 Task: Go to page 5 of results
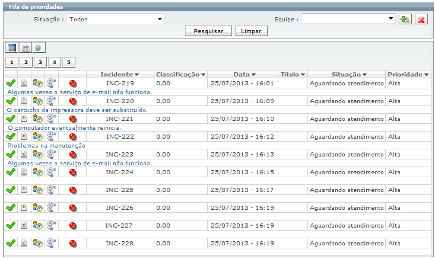(68, 62)
